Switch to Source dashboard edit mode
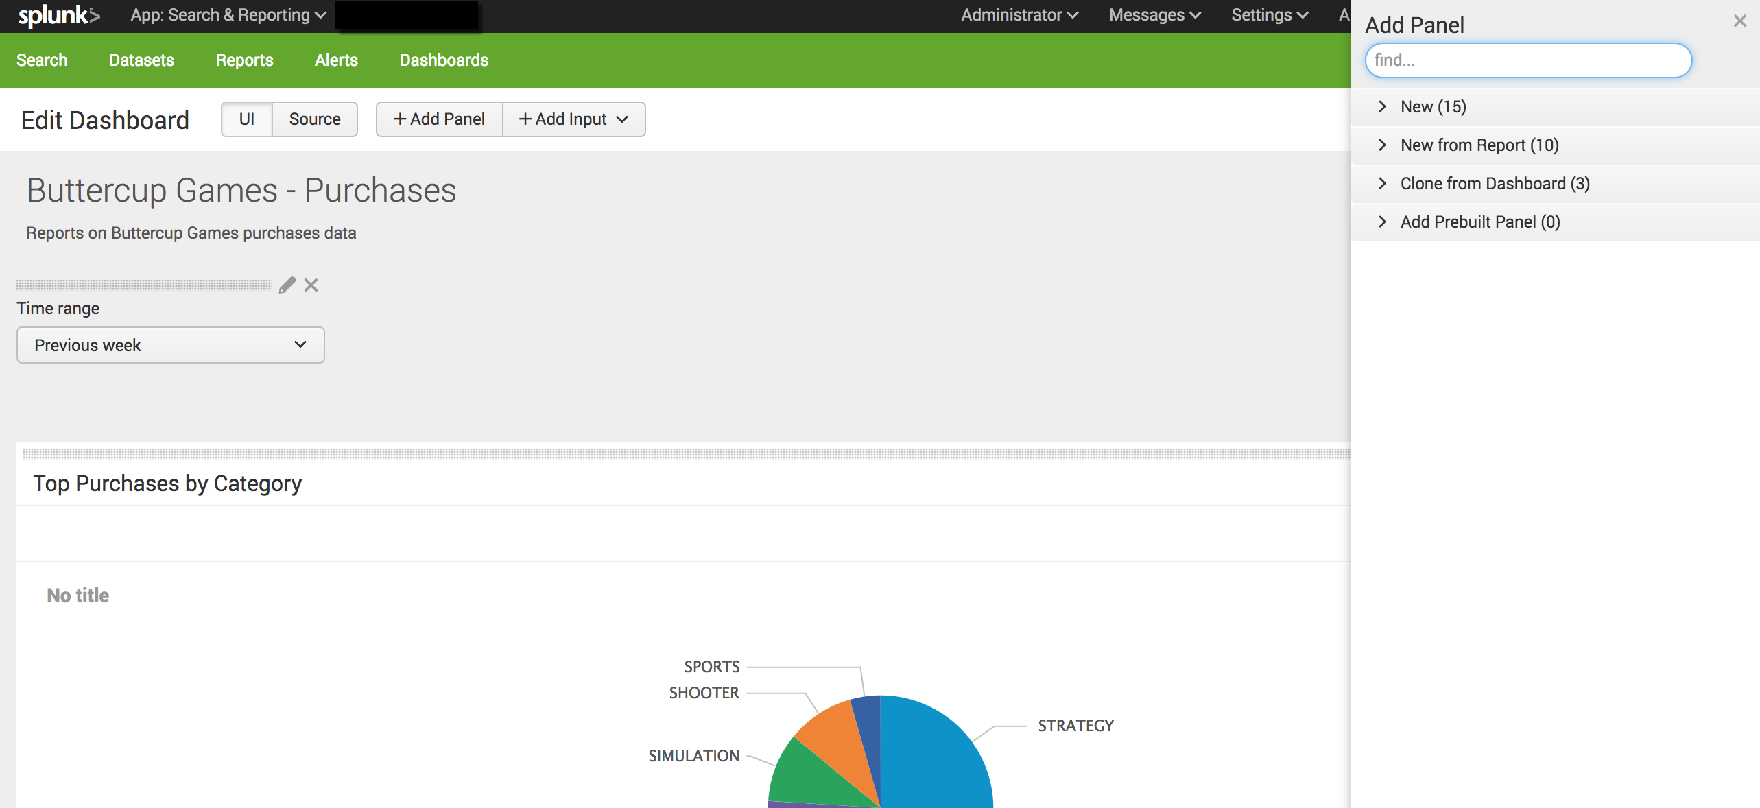Image resolution: width=1760 pixels, height=808 pixels. tap(314, 119)
